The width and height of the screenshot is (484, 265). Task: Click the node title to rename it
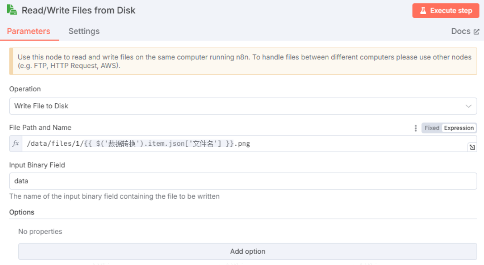point(79,10)
